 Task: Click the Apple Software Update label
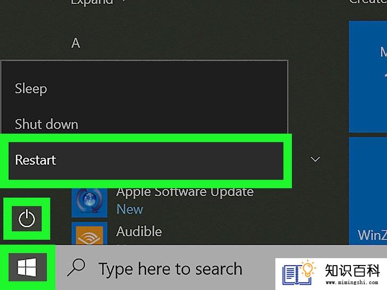tap(185, 192)
